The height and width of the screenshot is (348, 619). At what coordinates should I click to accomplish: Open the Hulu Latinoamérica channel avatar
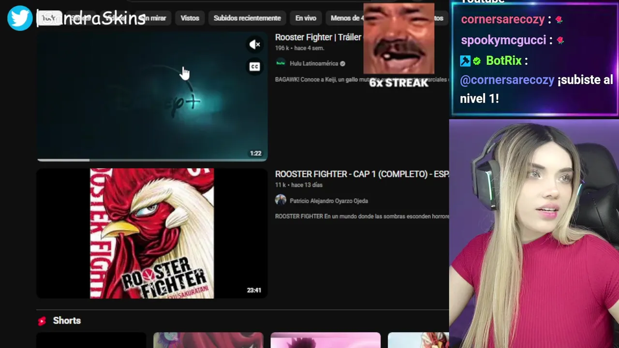280,63
